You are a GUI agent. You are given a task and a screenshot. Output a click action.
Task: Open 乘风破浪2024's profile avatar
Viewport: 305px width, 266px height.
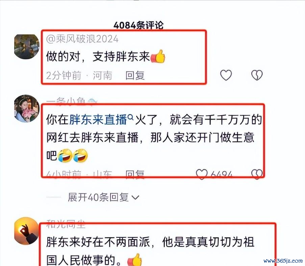(x=27, y=47)
